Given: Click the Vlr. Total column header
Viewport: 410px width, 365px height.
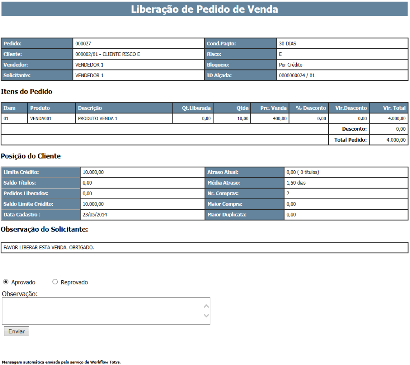Looking at the screenshot, I should pyautogui.click(x=394, y=108).
